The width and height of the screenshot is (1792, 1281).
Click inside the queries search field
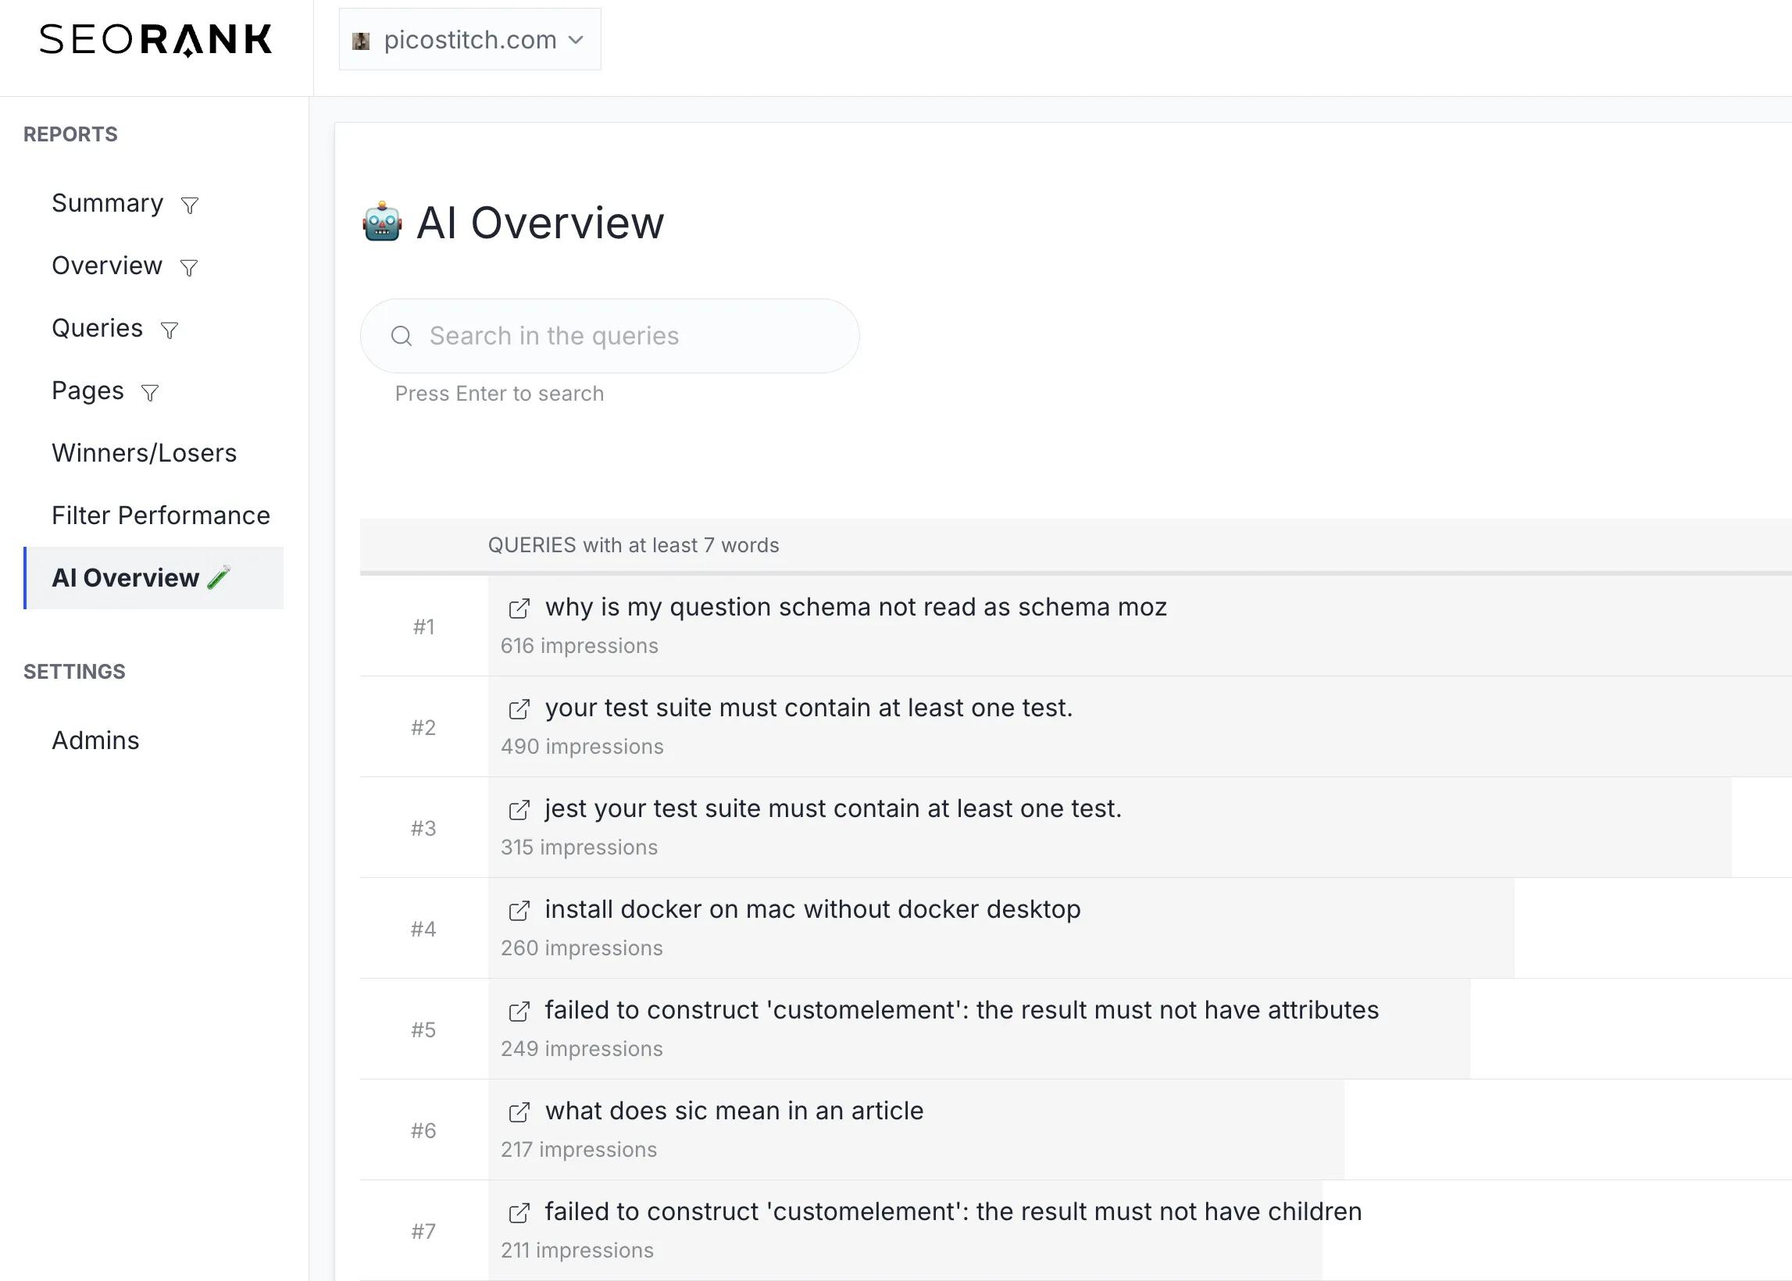click(x=609, y=336)
